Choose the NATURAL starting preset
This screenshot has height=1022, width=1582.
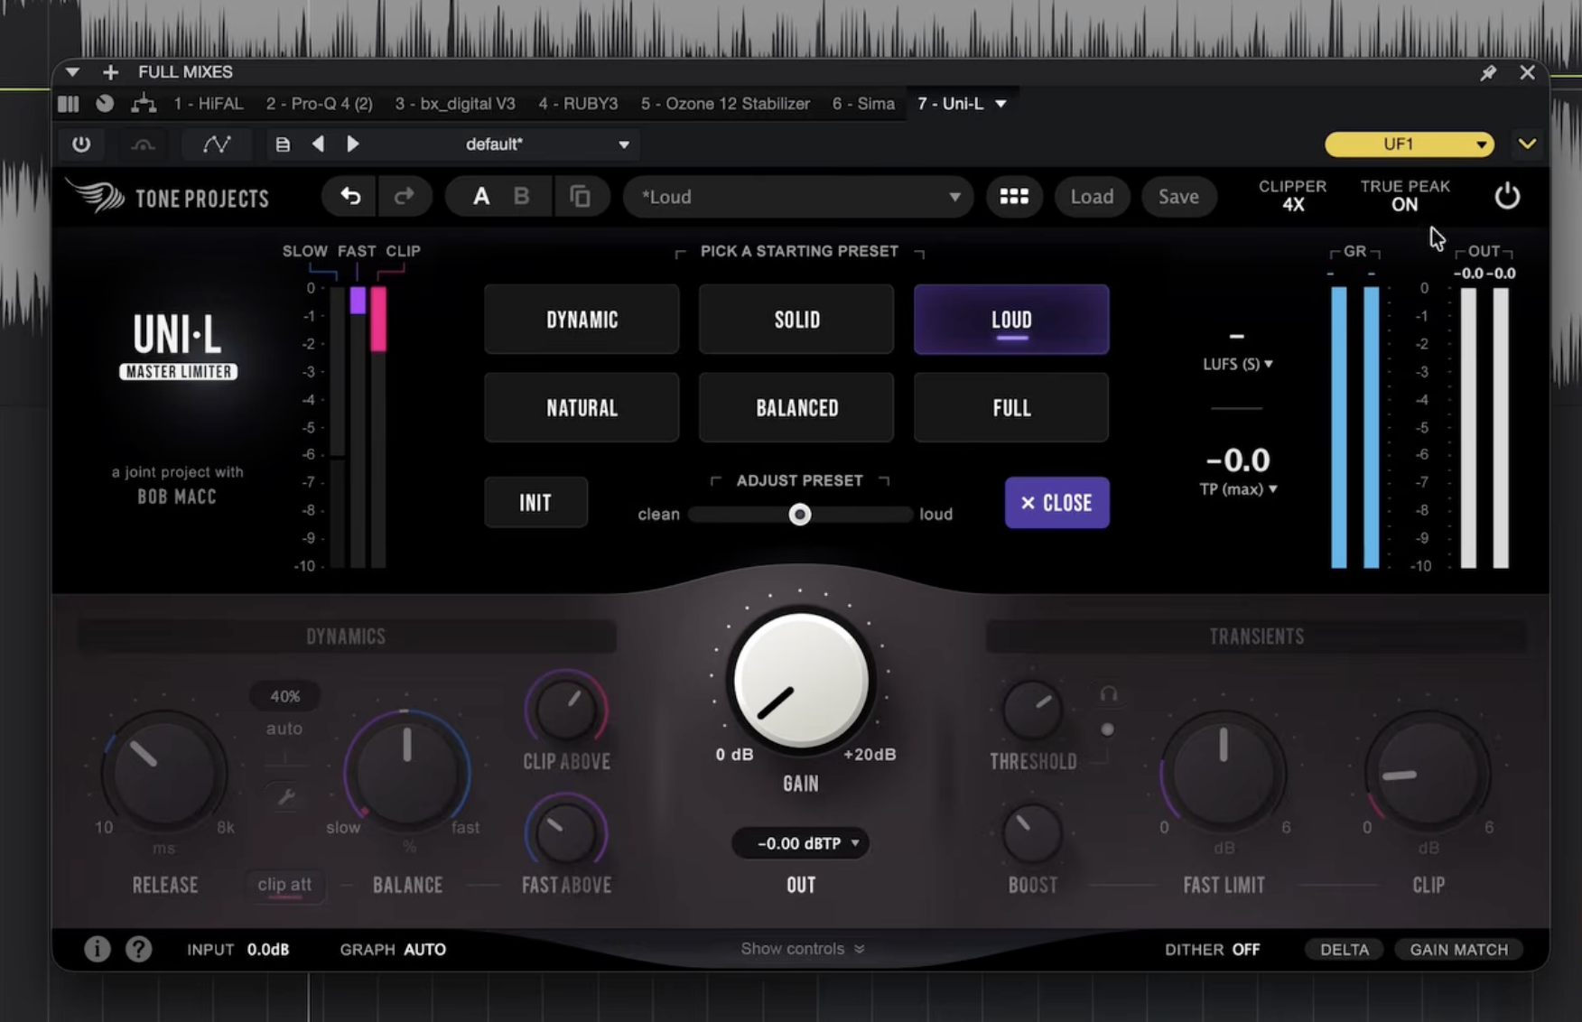582,408
